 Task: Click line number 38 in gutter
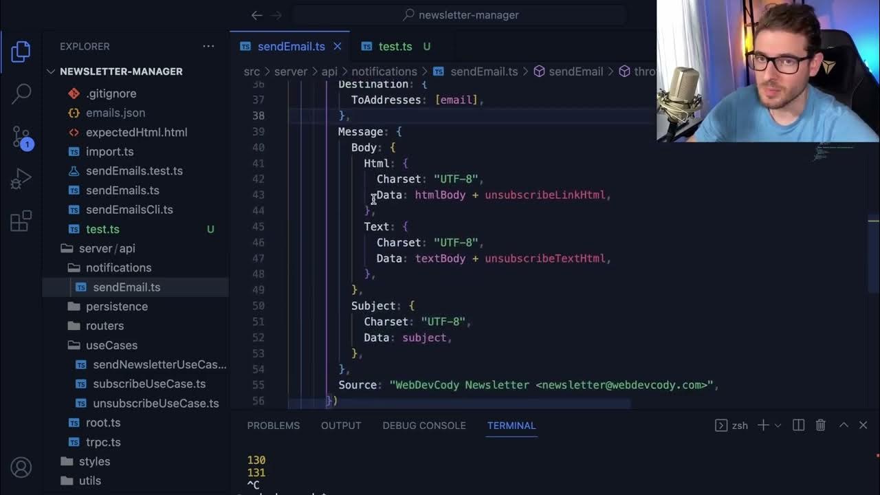click(x=258, y=115)
